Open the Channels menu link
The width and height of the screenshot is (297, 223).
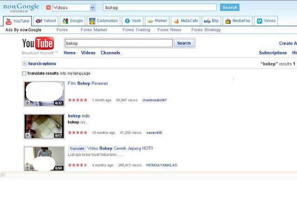[x=110, y=52]
